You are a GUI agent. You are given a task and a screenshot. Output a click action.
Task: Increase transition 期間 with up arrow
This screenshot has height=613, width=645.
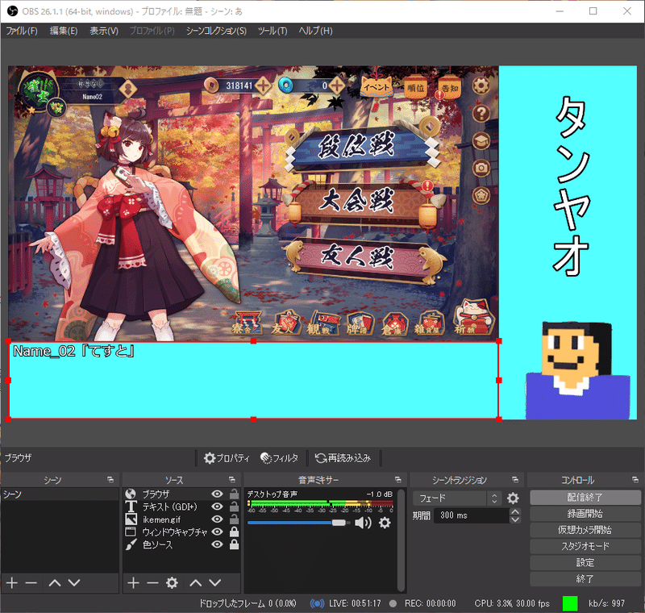pyautogui.click(x=514, y=512)
